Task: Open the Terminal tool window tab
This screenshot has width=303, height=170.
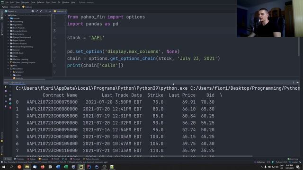Action: pyautogui.click(x=75, y=159)
